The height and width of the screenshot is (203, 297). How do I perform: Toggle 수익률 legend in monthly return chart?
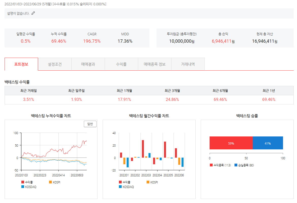pyautogui.click(x=125, y=182)
